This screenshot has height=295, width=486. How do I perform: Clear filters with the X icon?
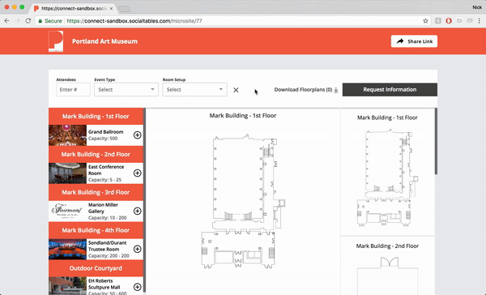(236, 90)
